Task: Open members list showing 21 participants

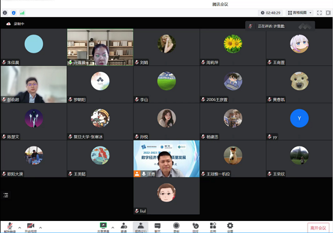Action: 140,228
